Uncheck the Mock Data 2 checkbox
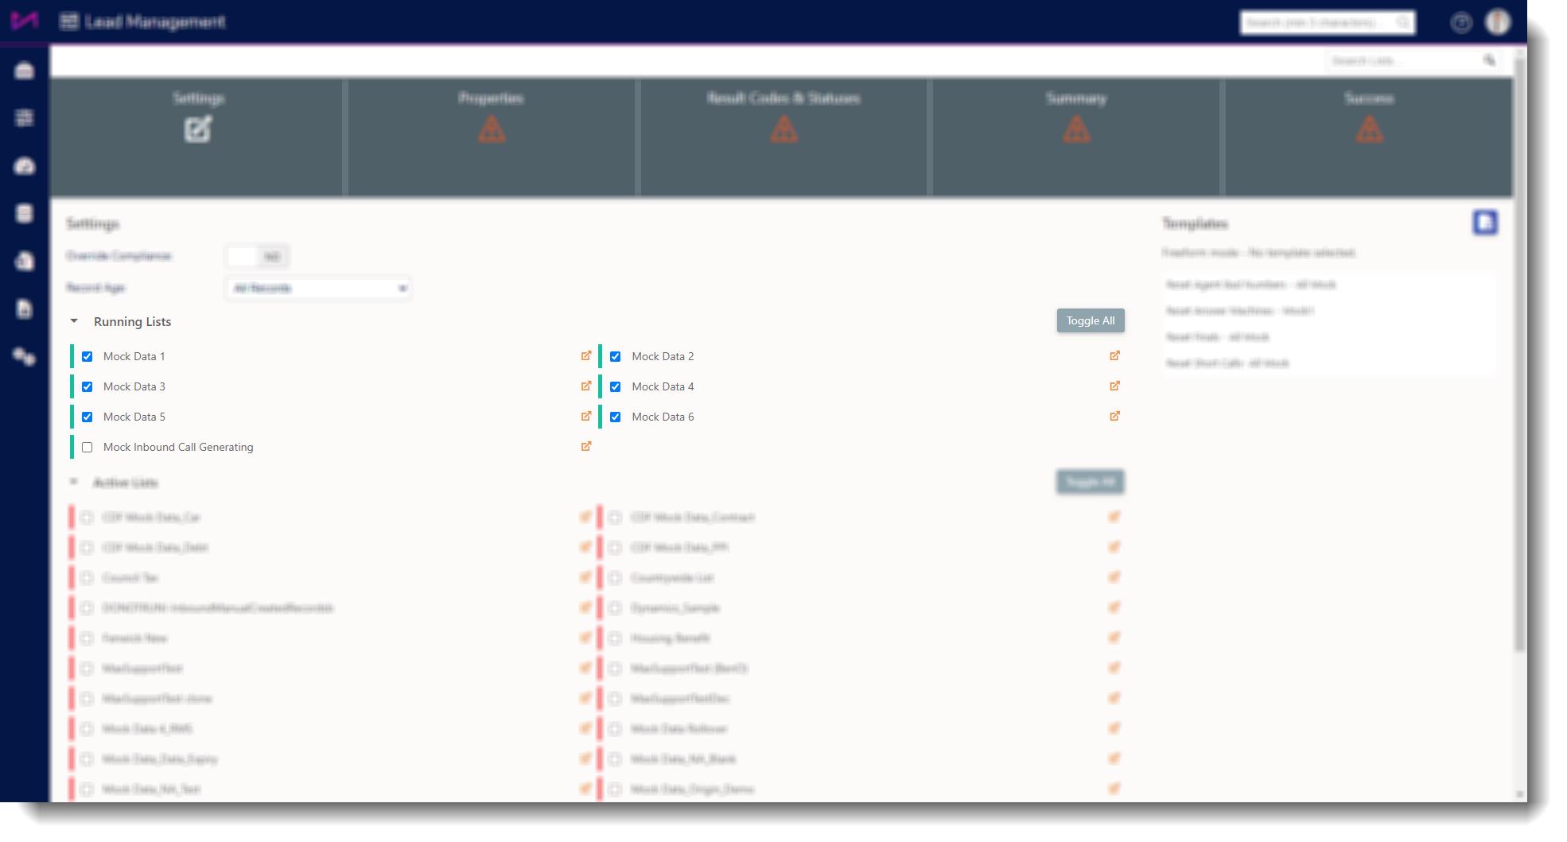 tap(616, 357)
